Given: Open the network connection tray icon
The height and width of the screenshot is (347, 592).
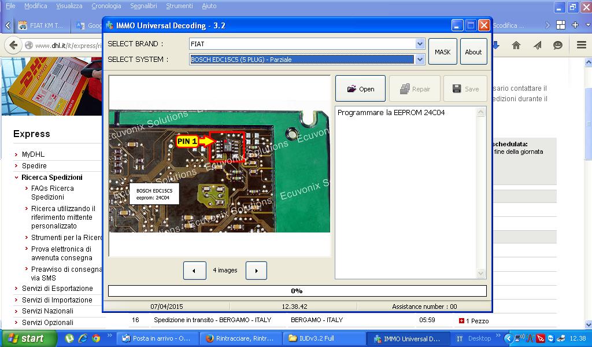Looking at the screenshot, I should [520, 338].
